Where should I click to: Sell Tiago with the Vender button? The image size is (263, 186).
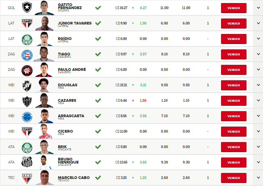[234, 54]
